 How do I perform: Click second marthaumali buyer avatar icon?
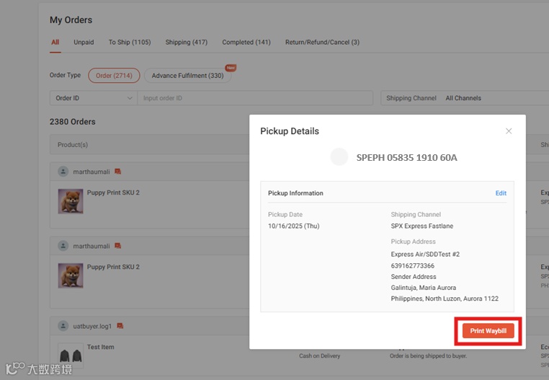tap(63, 246)
